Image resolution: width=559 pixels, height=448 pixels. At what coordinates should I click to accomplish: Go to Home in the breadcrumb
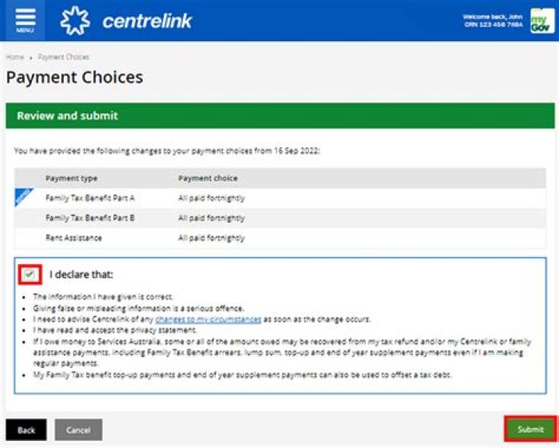(x=15, y=57)
